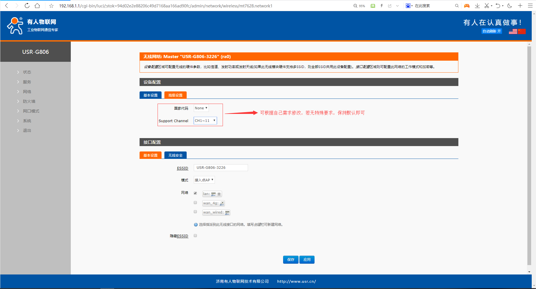Click the browser reload page icon

pos(27,6)
